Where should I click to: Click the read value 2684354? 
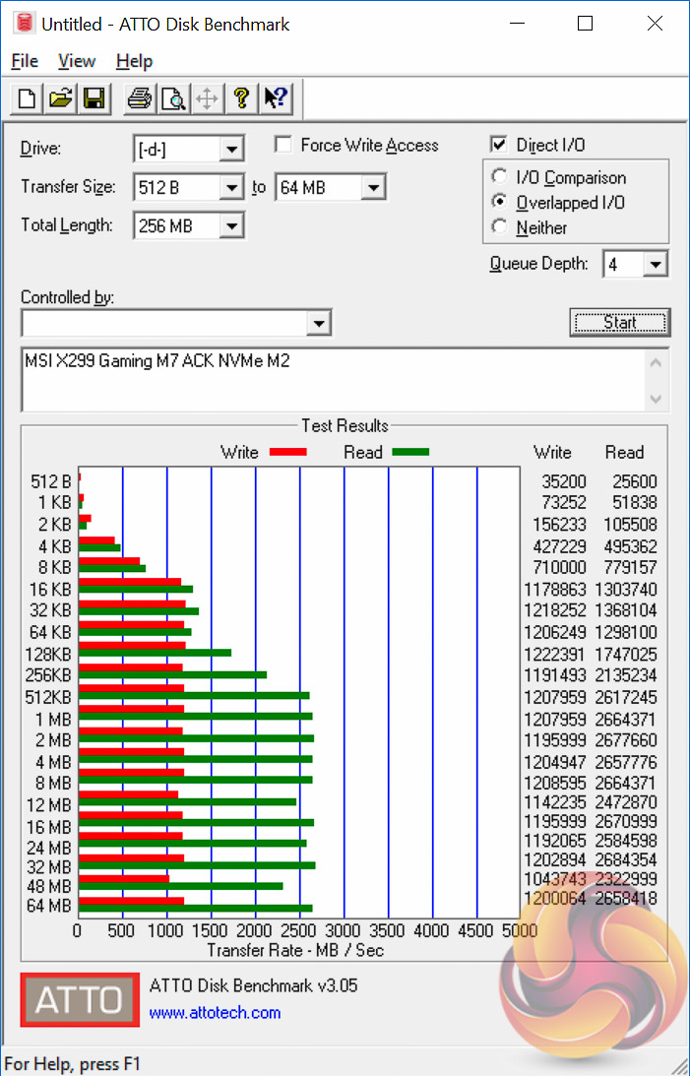pos(626,859)
